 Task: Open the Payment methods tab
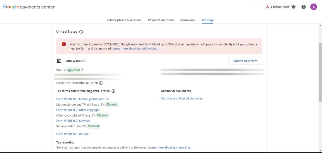[x=161, y=20]
